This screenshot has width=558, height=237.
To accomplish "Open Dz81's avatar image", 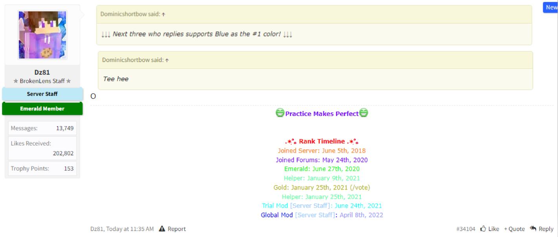I will (42, 35).
